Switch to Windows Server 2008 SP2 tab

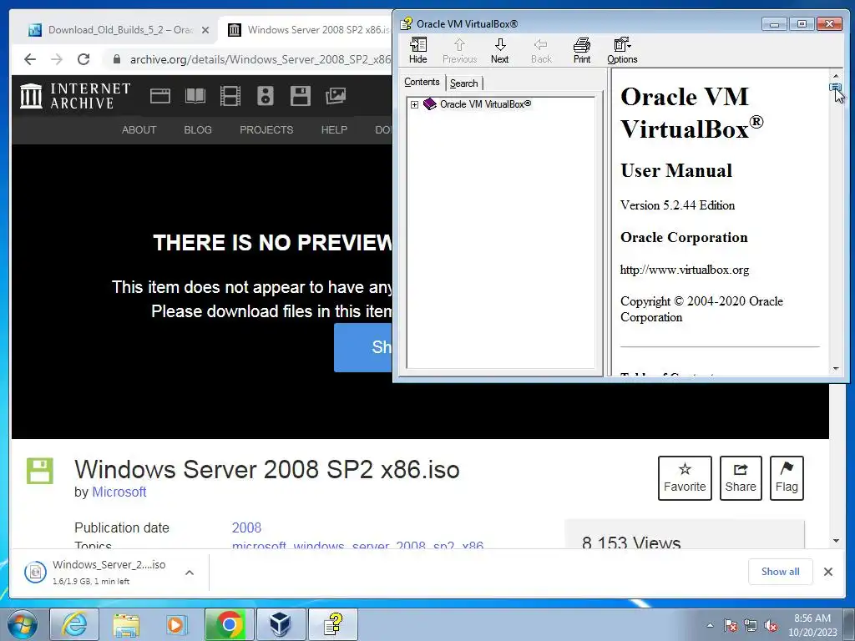[307, 30]
